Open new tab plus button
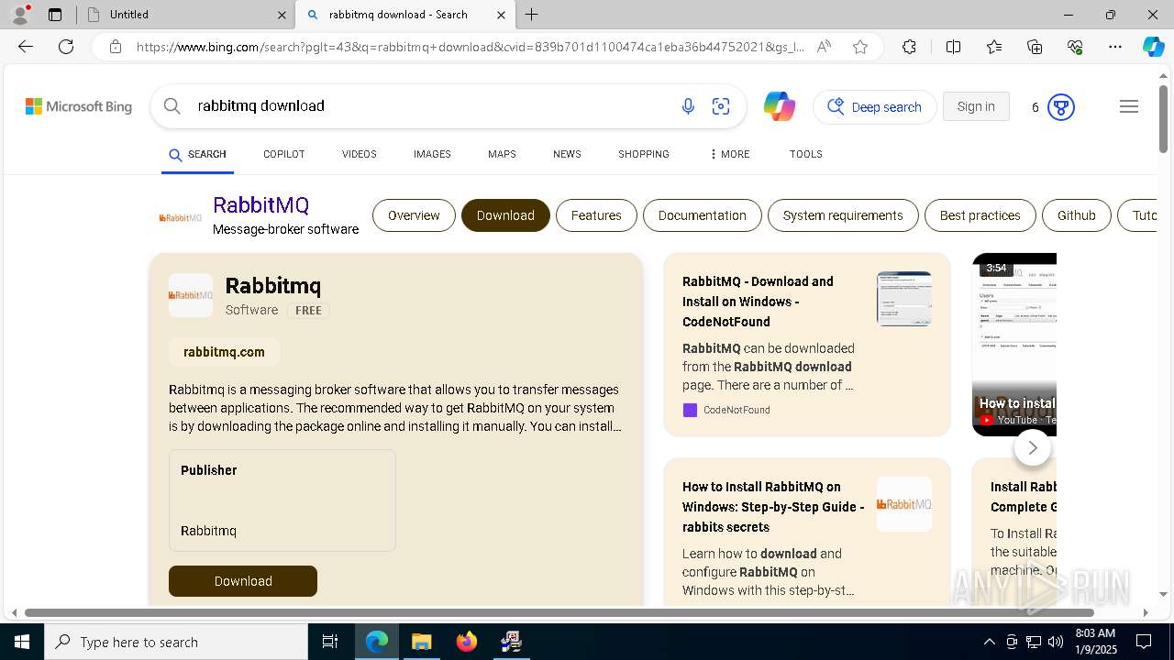 coord(532,15)
